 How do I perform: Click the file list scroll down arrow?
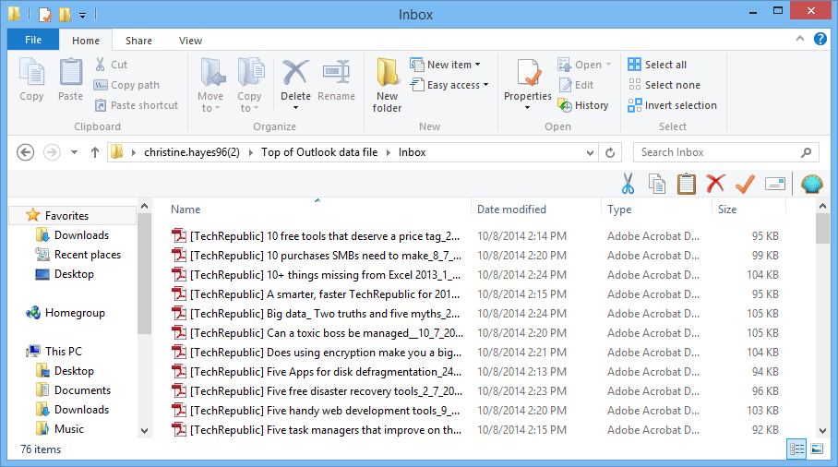click(x=822, y=431)
